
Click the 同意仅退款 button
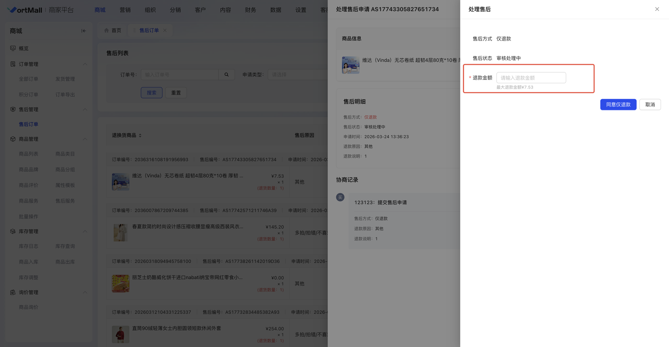pos(618,105)
